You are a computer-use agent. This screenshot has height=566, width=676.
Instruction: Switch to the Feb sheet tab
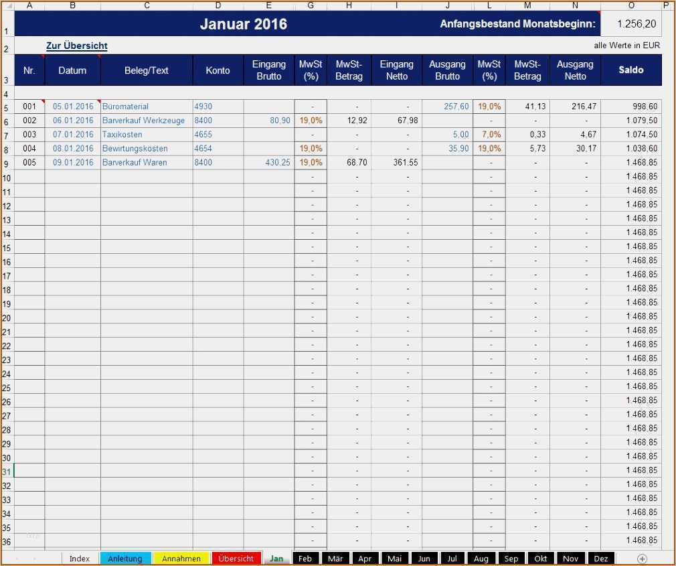click(305, 559)
